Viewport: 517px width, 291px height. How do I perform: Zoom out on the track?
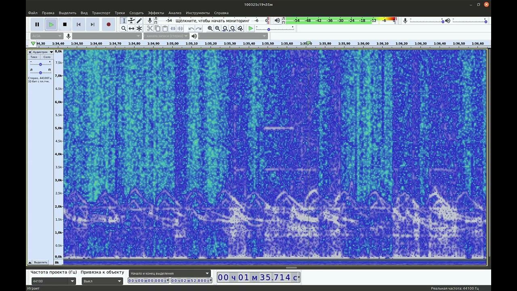point(218,28)
